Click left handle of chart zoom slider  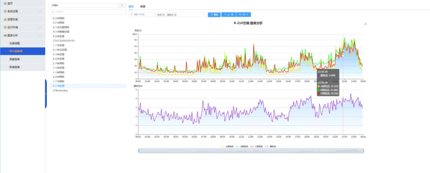[x=138, y=151]
